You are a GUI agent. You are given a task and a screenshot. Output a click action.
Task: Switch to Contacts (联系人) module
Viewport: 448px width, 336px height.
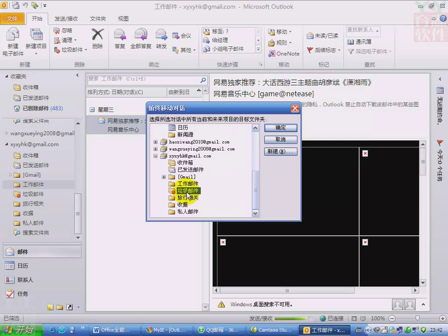42,280
